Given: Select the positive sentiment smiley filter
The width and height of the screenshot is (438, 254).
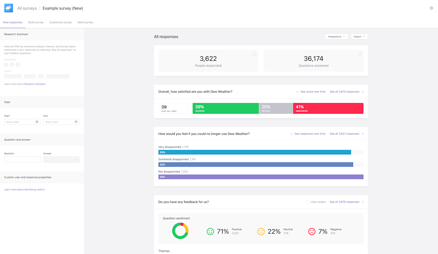Looking at the screenshot, I should tap(6, 64).
